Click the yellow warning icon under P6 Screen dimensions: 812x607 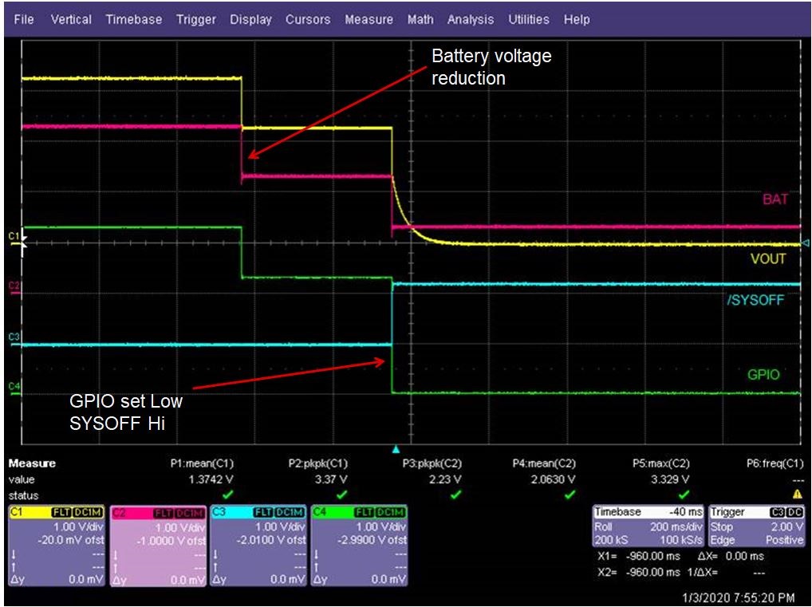tap(796, 495)
